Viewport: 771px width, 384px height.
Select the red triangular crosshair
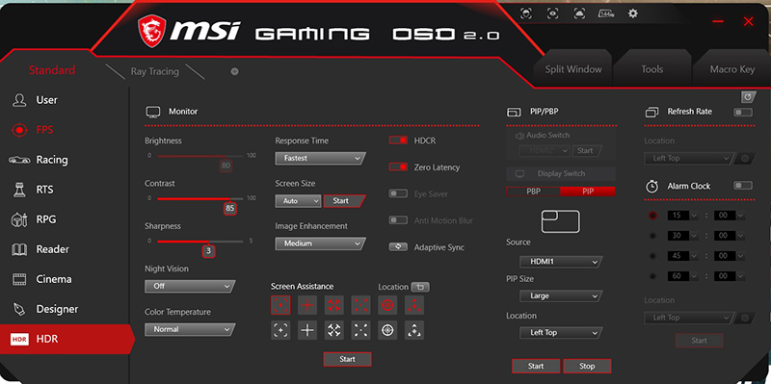click(414, 305)
